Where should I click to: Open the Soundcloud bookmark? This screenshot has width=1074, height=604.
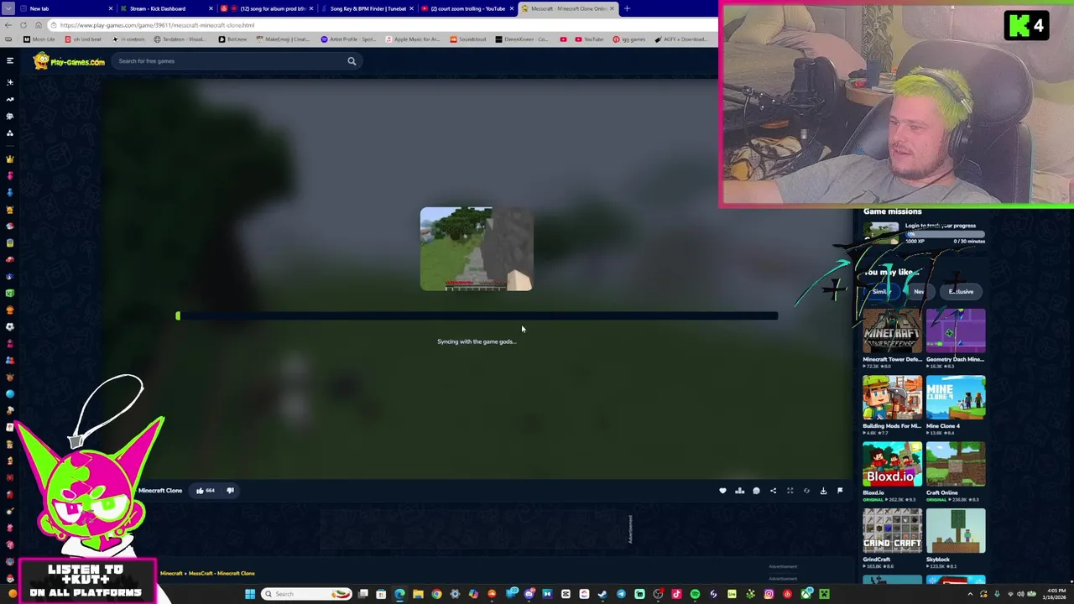[x=468, y=39]
